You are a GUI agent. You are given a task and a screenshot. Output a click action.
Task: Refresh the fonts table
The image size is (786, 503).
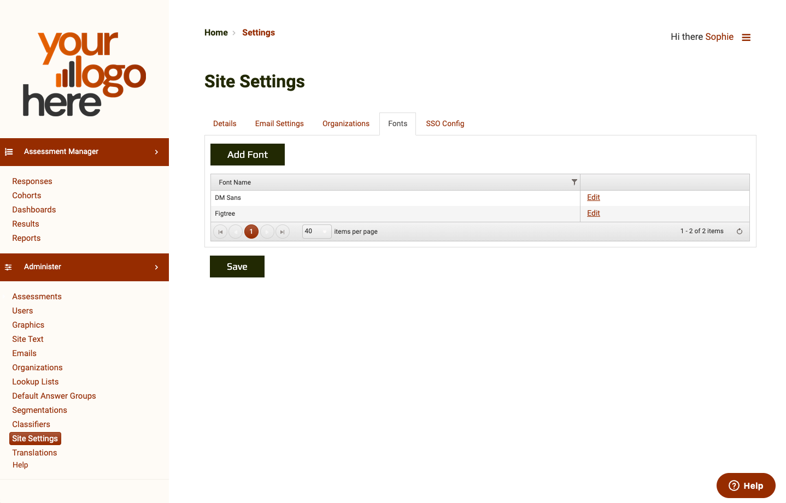[x=739, y=231]
